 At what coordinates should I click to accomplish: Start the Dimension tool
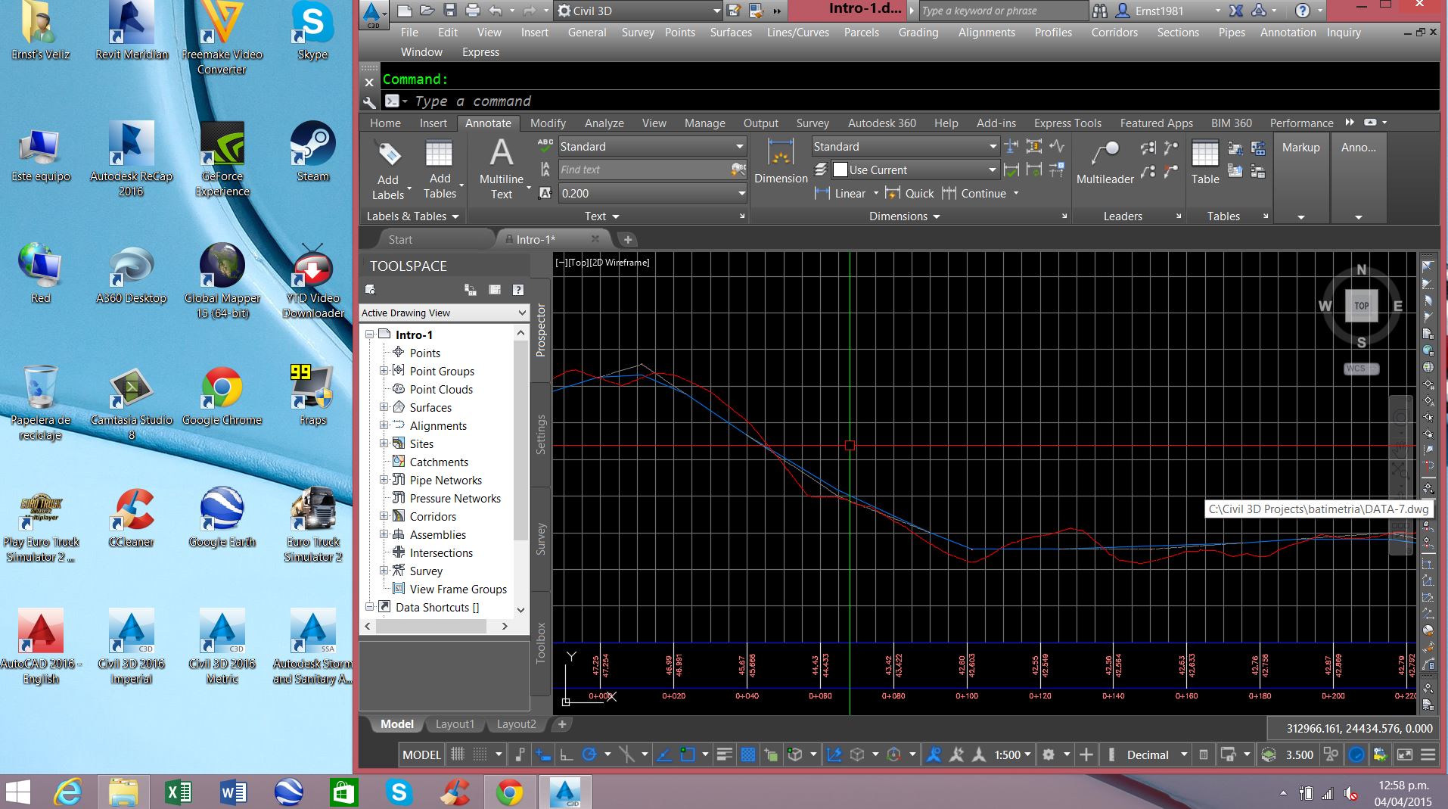(x=781, y=161)
